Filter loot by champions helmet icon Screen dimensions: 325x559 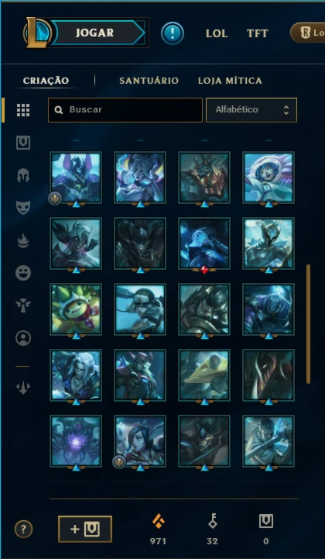pos(23,175)
